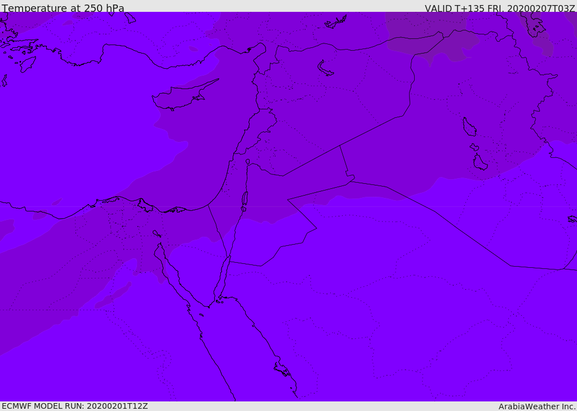Click the VALID T+135 forecast time label

point(500,8)
